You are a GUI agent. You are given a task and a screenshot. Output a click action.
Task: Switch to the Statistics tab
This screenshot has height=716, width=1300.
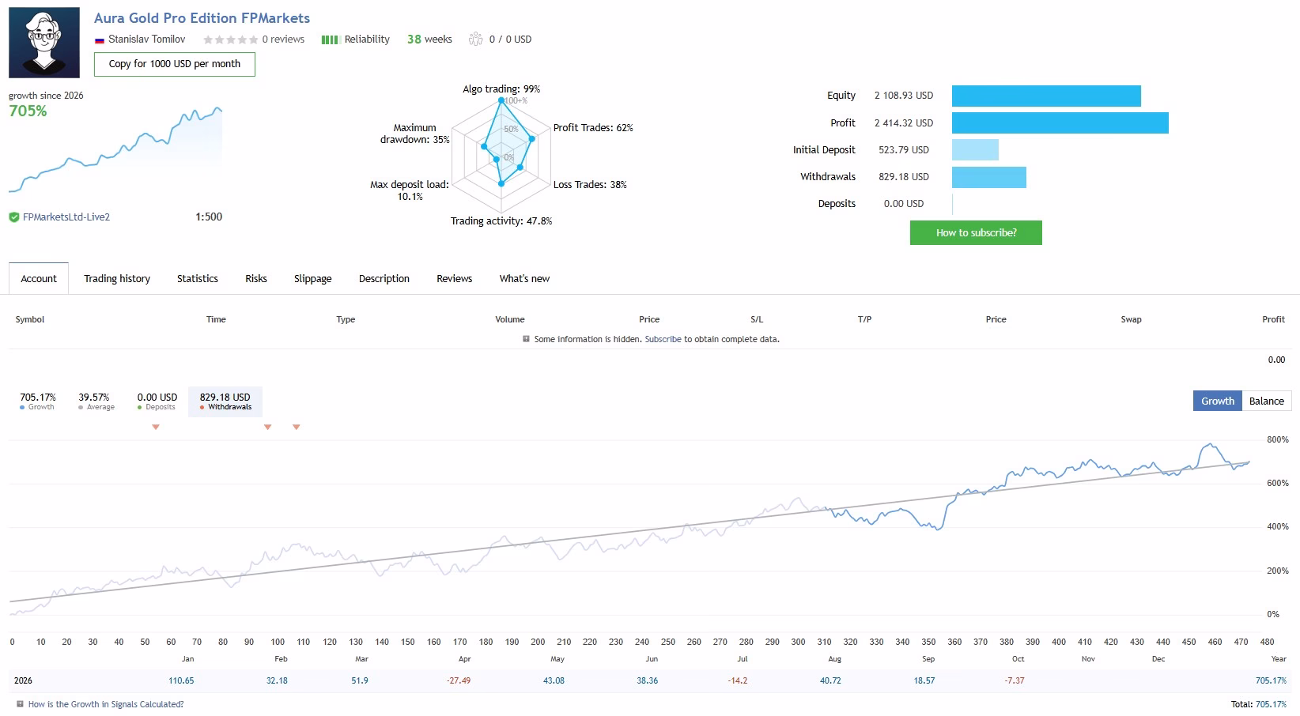(x=198, y=278)
